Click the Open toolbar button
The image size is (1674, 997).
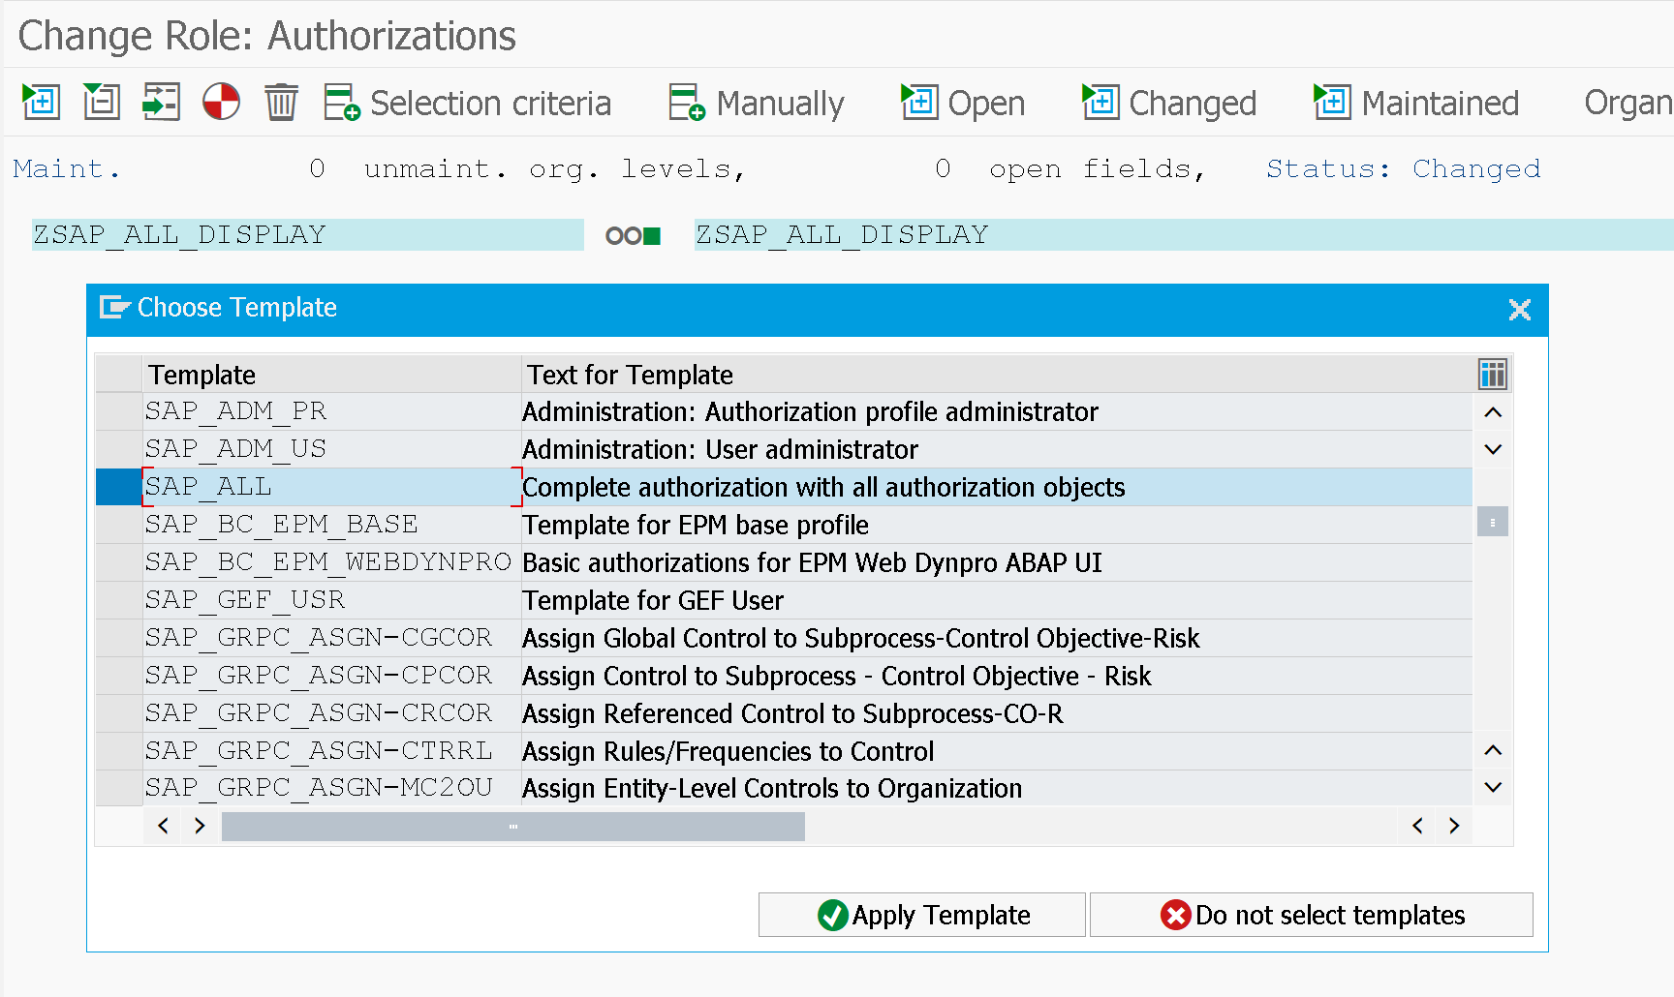click(963, 103)
